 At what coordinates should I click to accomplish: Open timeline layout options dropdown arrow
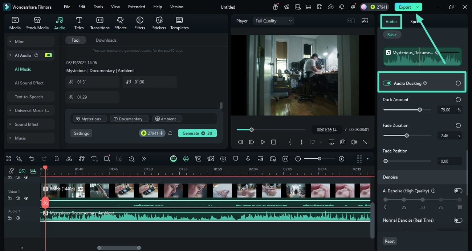tap(367, 159)
